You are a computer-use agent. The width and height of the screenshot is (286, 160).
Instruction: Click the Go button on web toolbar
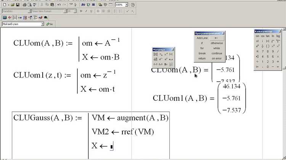[50, 24]
